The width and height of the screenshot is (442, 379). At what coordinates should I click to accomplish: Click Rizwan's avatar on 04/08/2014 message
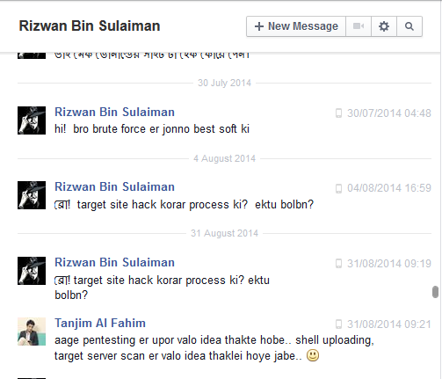[x=32, y=195]
